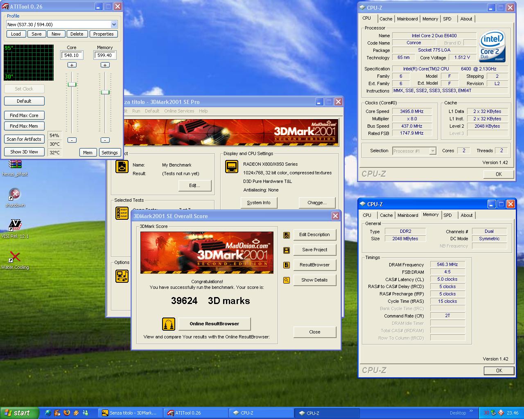Click the Change... display settings button
This screenshot has width=524, height=419.
tap(317, 203)
